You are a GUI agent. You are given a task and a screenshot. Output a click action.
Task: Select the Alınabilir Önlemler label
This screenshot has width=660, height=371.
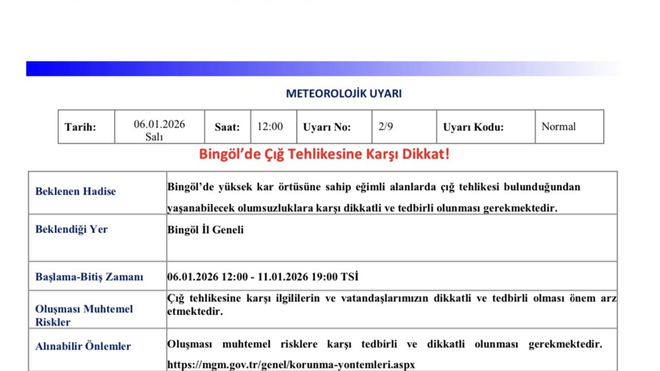82,347
